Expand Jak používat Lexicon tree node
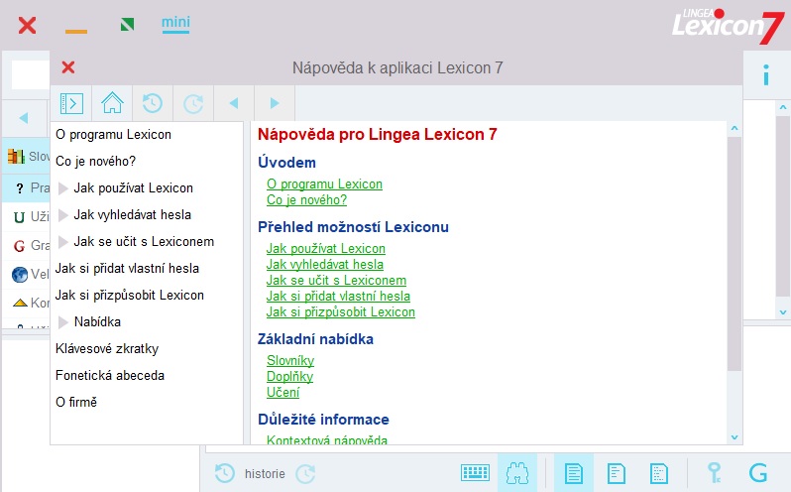This screenshot has height=492, width=791. (63, 188)
